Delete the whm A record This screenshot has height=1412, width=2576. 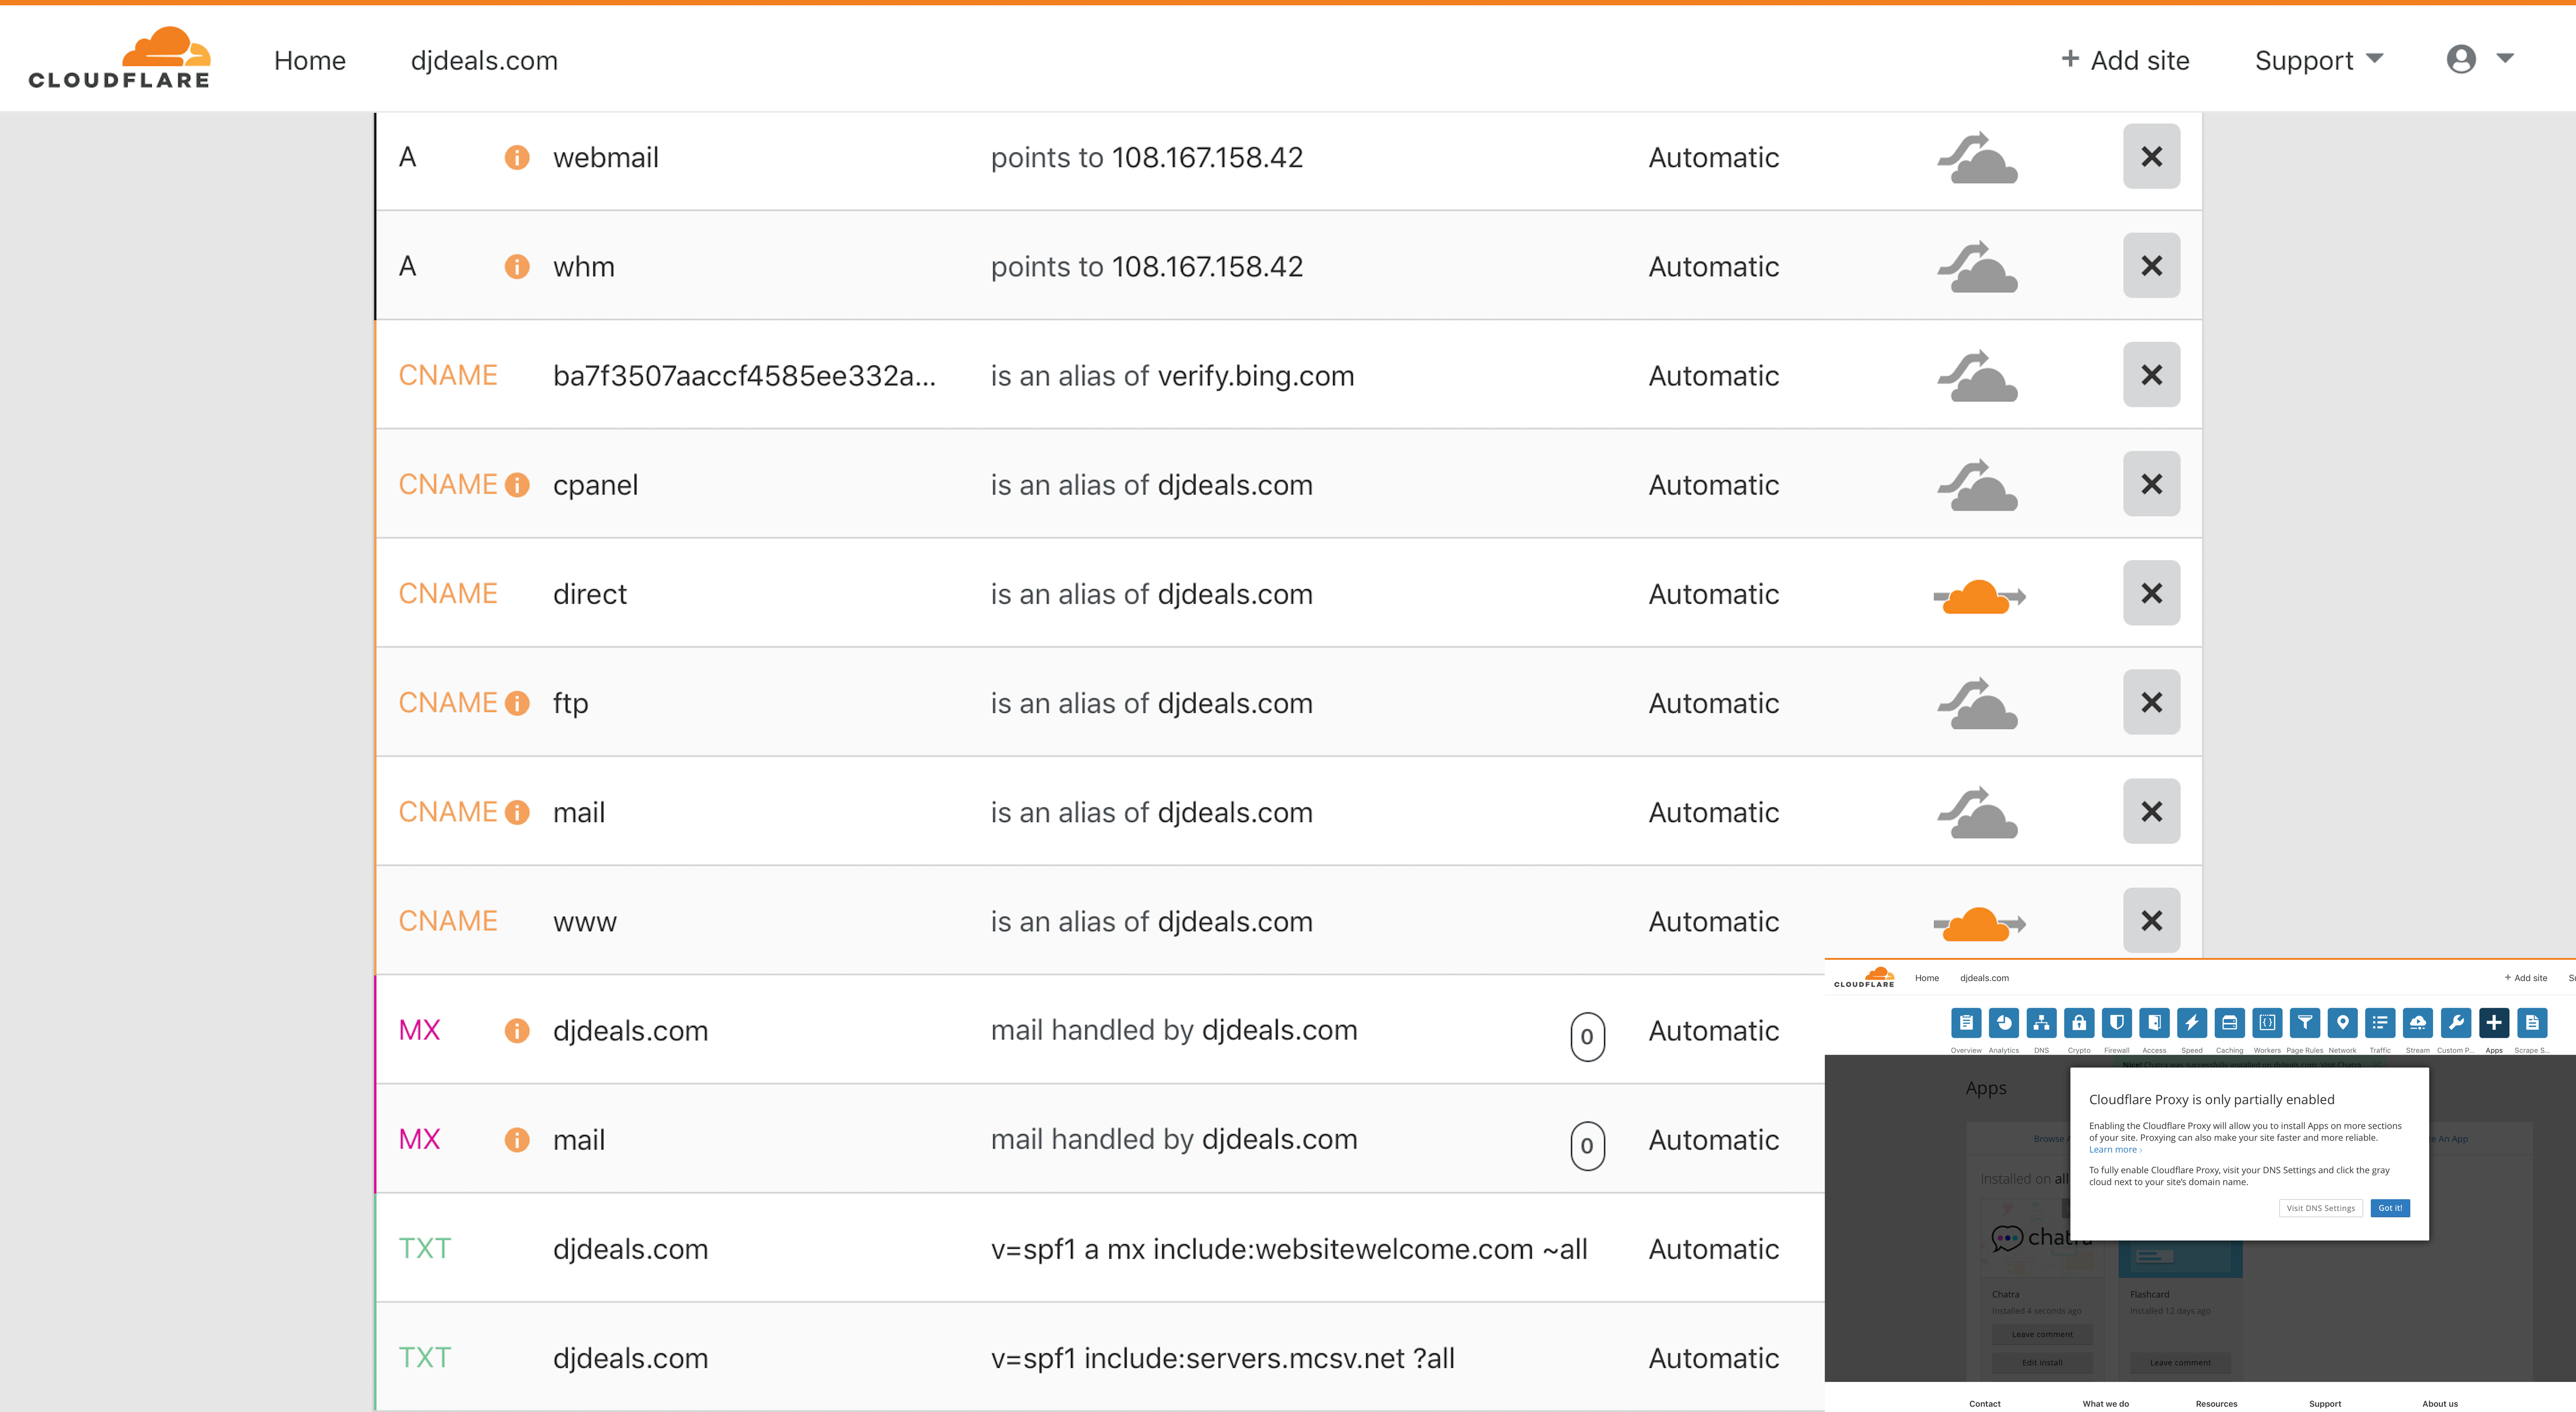2152,266
